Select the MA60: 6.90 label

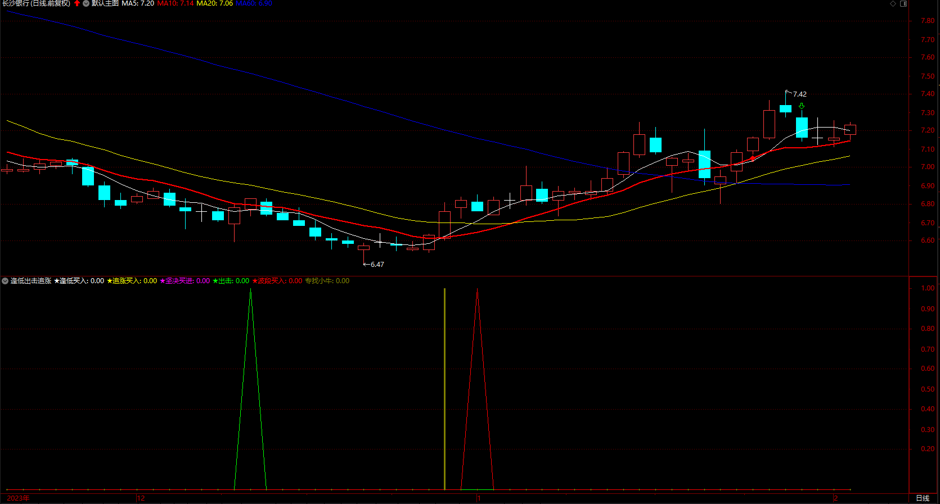(254, 3)
